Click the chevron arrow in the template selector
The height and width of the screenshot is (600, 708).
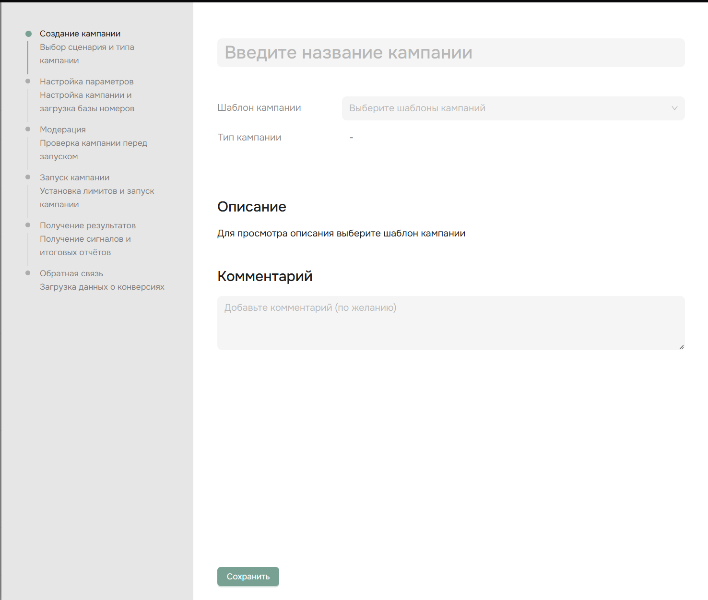(x=674, y=108)
